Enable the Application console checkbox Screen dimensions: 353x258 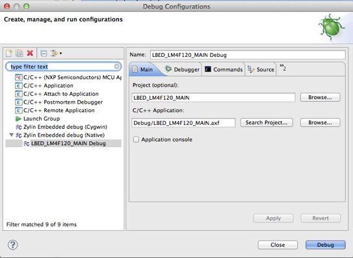point(136,139)
